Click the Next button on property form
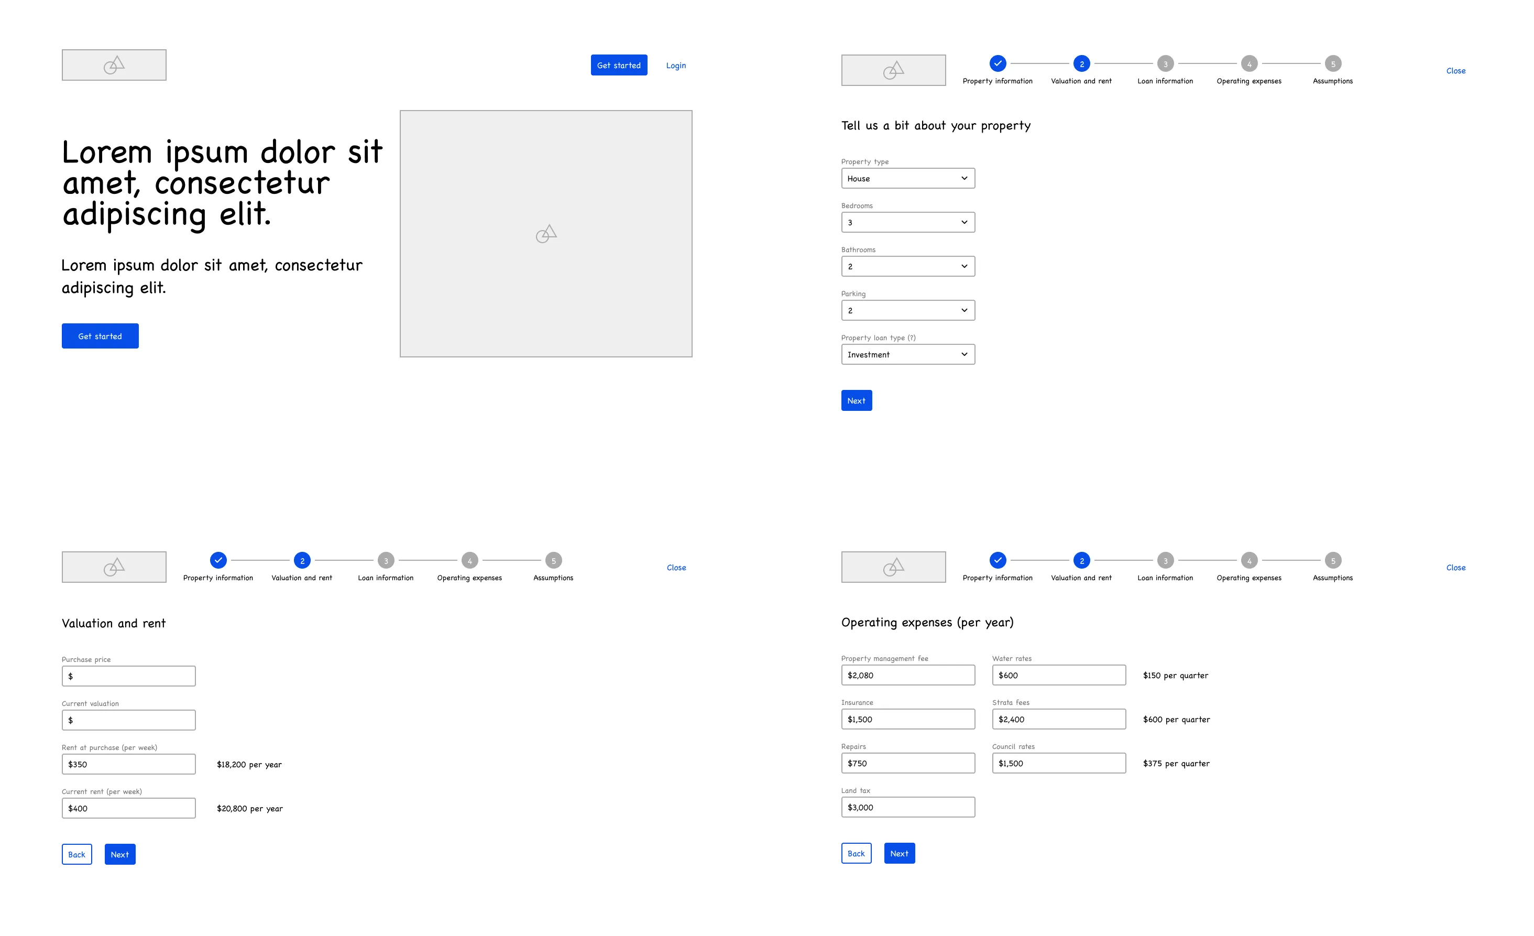Screen dimensions: 1534x936 [856, 400]
